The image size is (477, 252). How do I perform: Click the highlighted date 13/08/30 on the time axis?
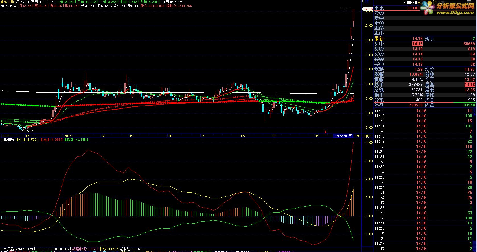[343, 136]
